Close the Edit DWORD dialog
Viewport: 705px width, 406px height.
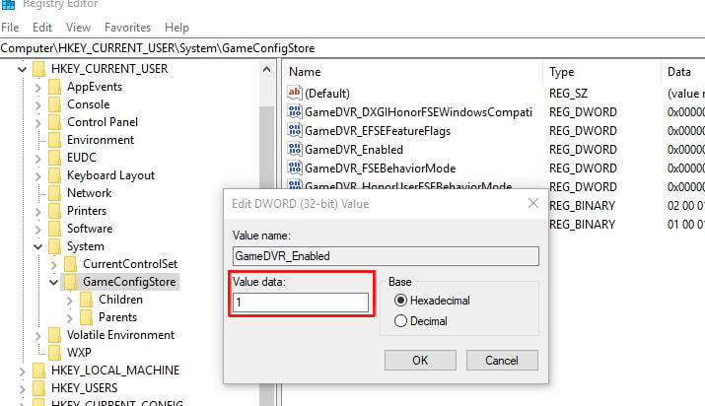(x=533, y=203)
